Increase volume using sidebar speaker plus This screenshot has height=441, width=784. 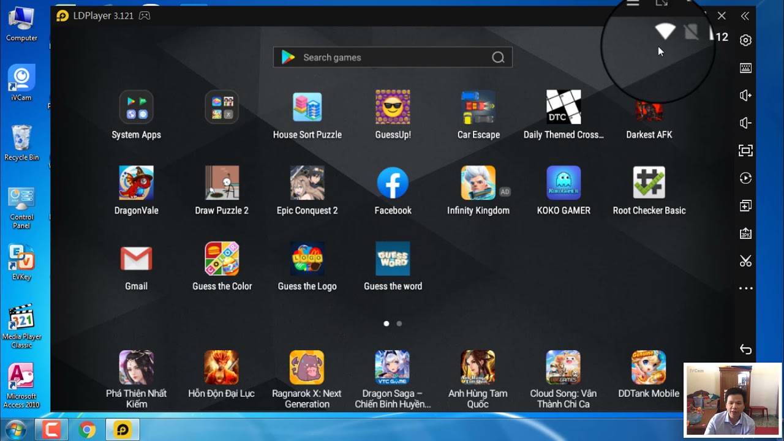tap(745, 96)
